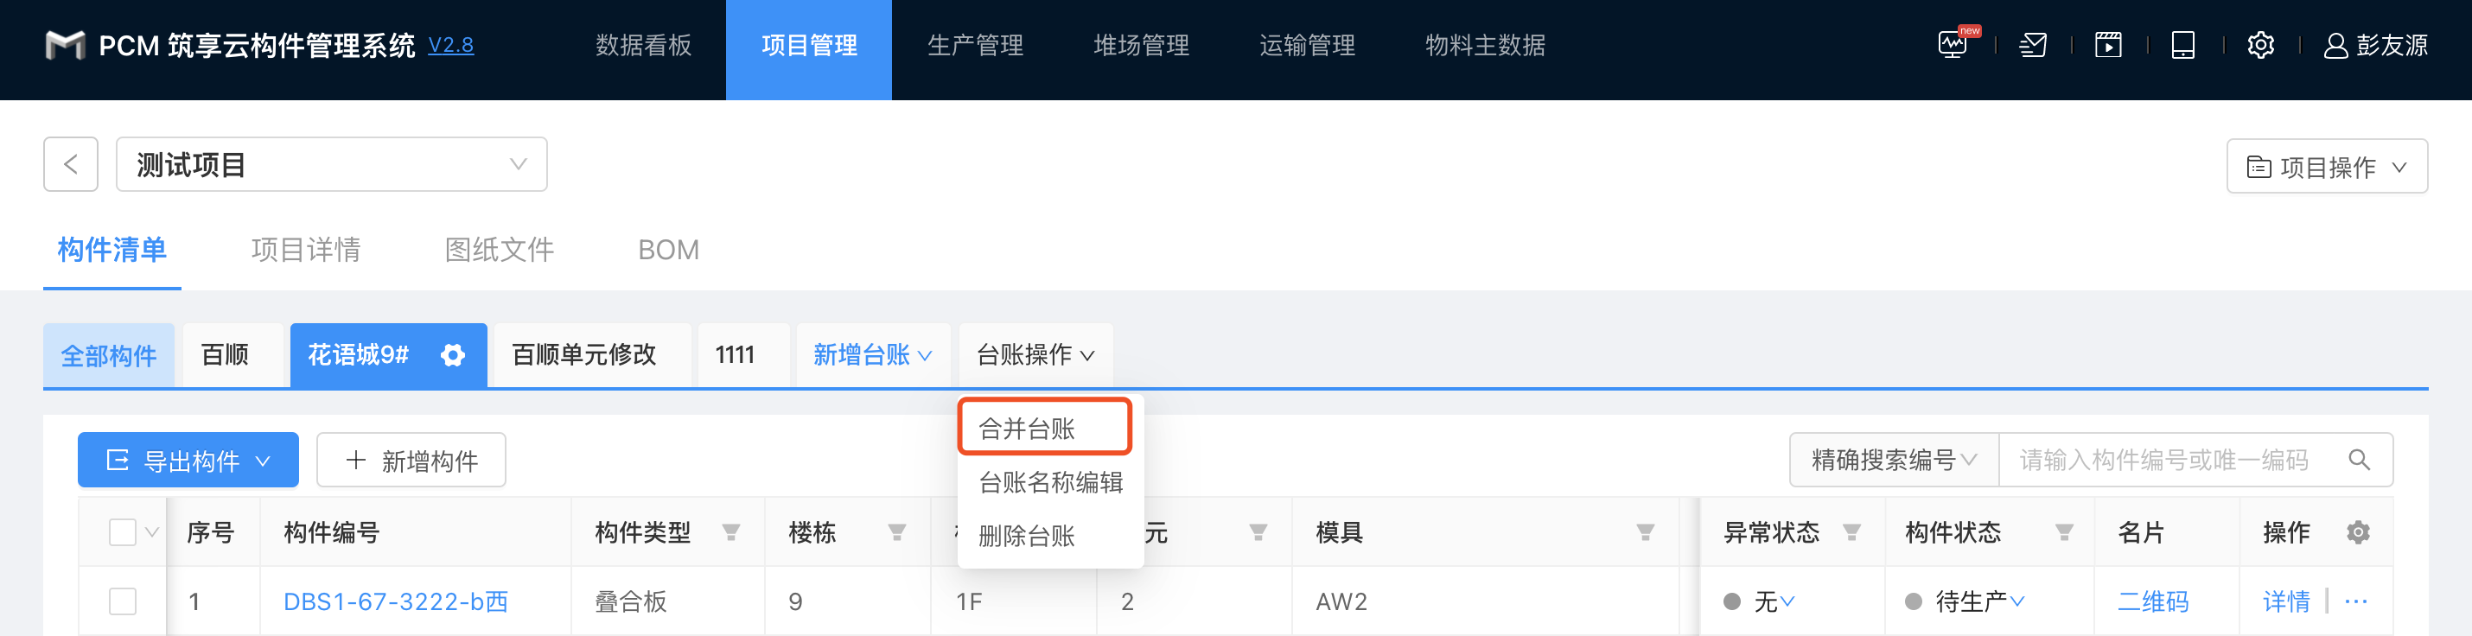Choose 删除台账 in the dropdown menu
The width and height of the screenshot is (2472, 636).
(1027, 537)
